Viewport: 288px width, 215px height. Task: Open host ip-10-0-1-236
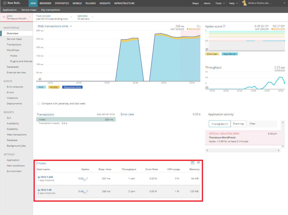45,177
